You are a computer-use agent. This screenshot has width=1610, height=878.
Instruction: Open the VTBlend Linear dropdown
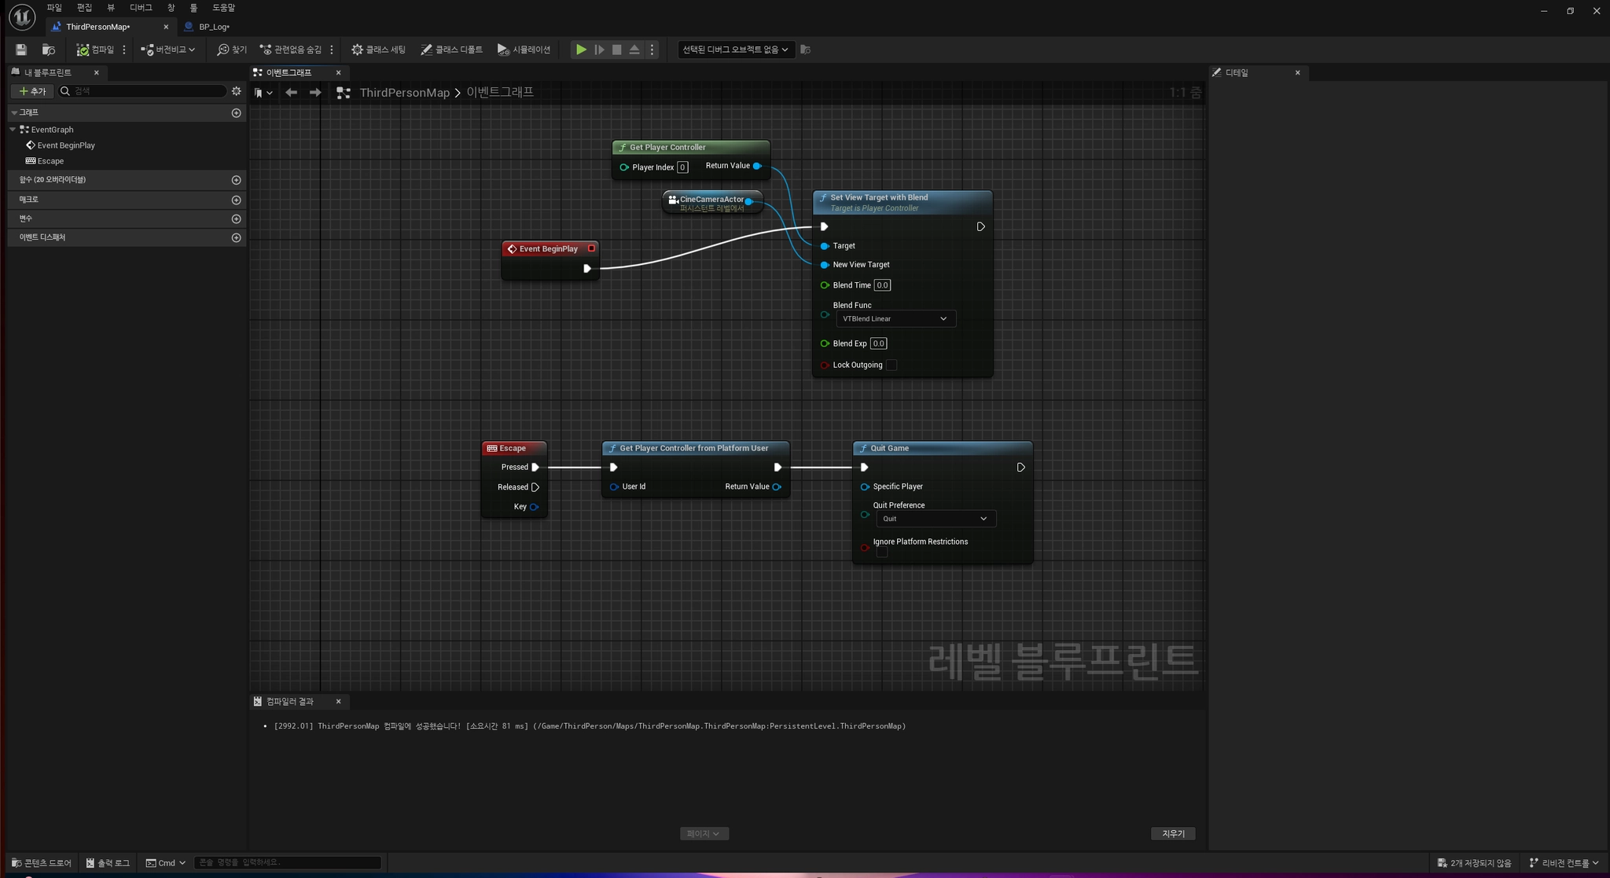(895, 318)
